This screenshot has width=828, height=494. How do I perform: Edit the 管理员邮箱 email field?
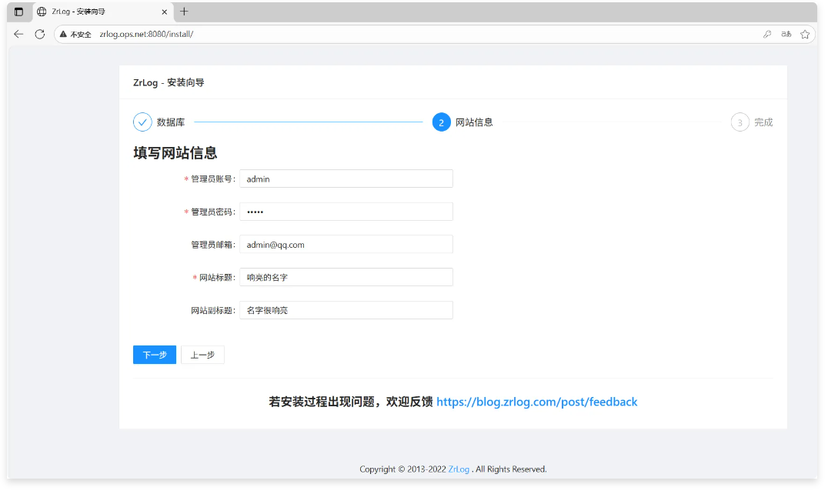pyautogui.click(x=346, y=245)
